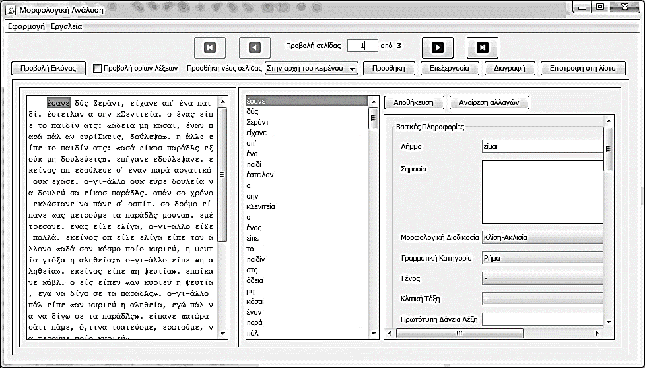The width and height of the screenshot is (645, 368).
Task: Click the Διαγραφή button
Action: [x=510, y=68]
